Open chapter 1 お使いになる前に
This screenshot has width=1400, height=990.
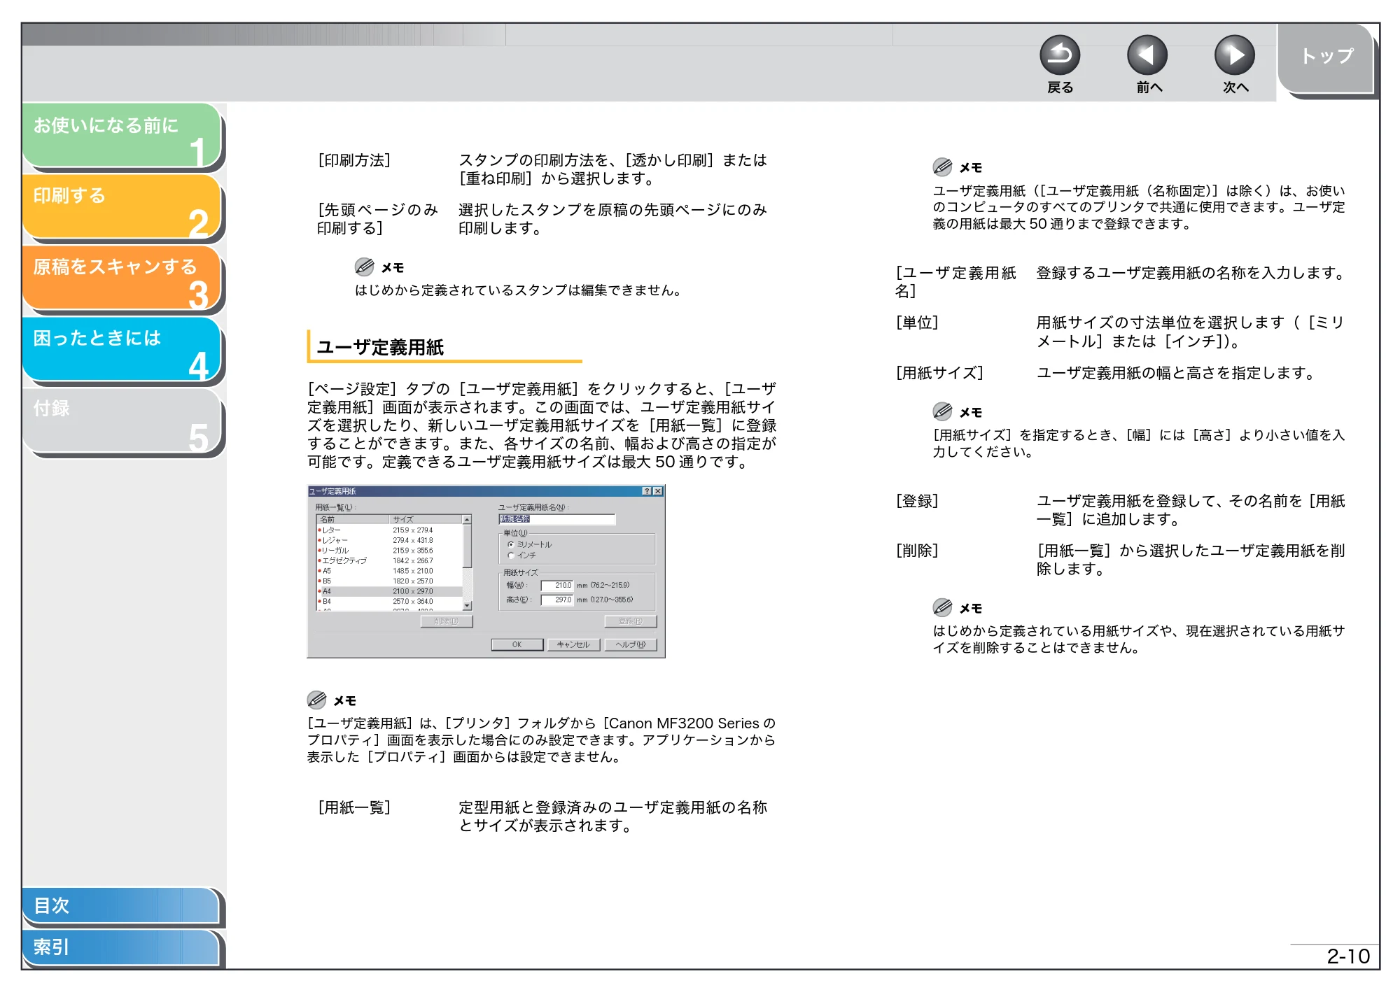click(122, 136)
